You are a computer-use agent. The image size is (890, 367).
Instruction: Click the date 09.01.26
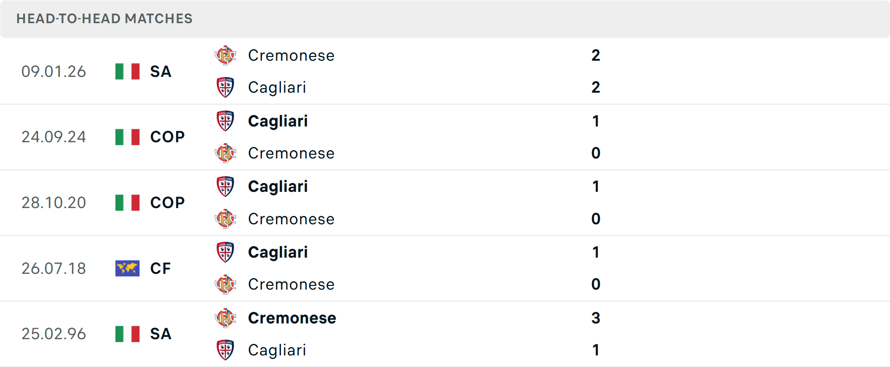54,72
